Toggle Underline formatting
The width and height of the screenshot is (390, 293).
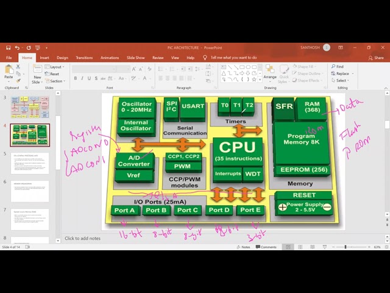click(89, 78)
